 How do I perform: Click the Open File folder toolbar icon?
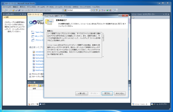[13, 10]
